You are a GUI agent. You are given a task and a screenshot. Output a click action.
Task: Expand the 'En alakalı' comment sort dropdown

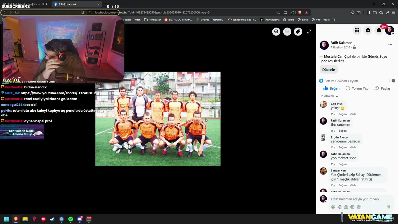click(x=329, y=96)
